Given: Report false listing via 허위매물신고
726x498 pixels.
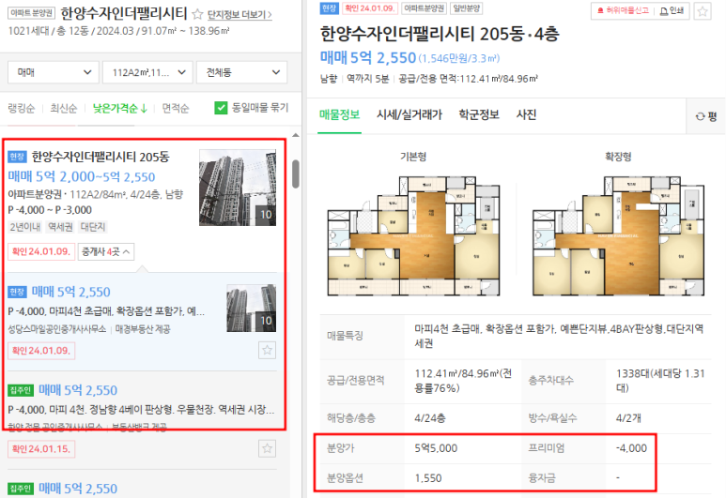Looking at the screenshot, I should click(623, 10).
